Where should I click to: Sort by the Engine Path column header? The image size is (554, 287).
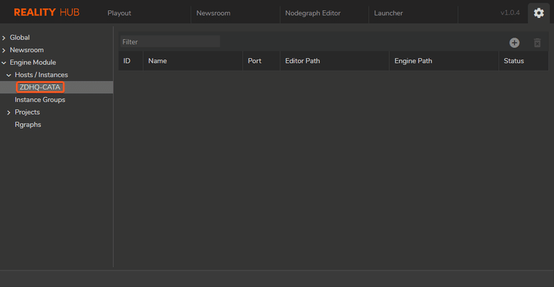pos(444,61)
